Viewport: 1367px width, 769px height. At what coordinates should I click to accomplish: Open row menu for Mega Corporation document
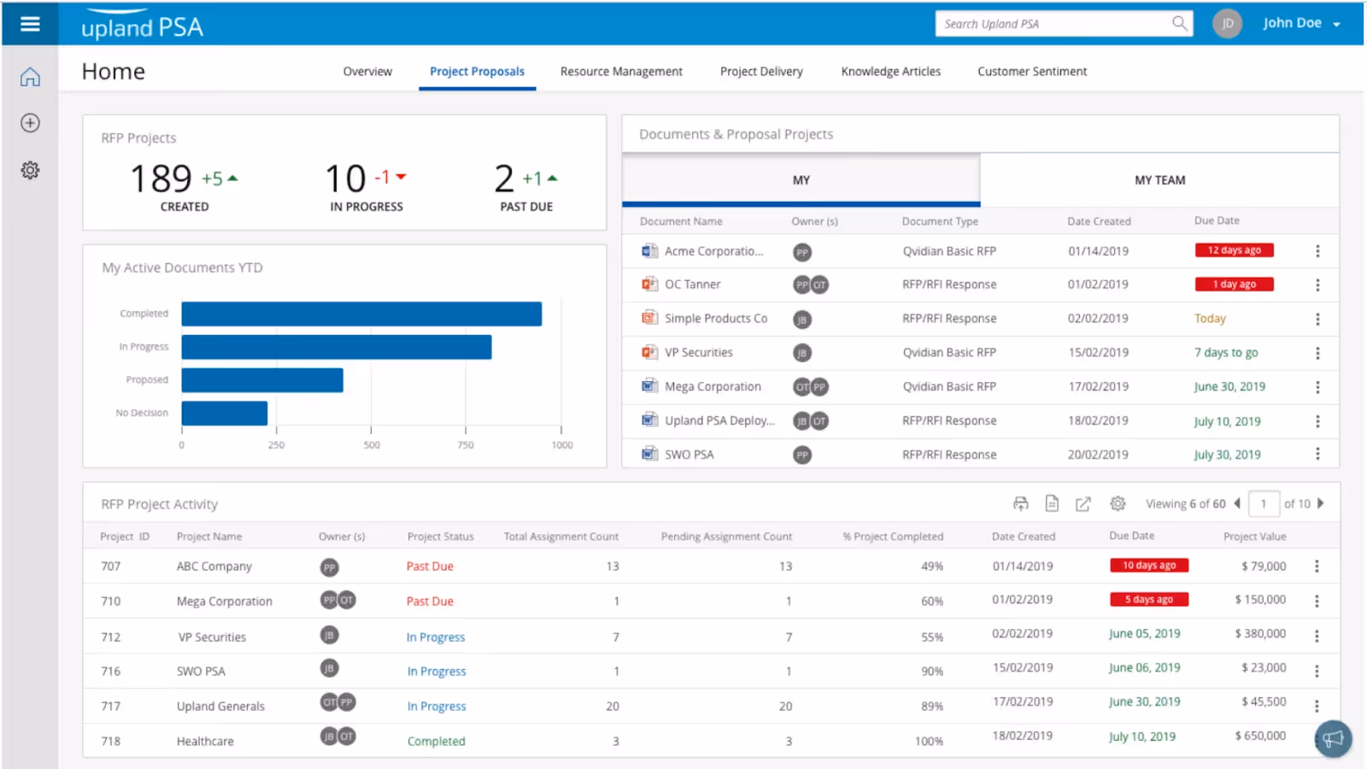1317,387
